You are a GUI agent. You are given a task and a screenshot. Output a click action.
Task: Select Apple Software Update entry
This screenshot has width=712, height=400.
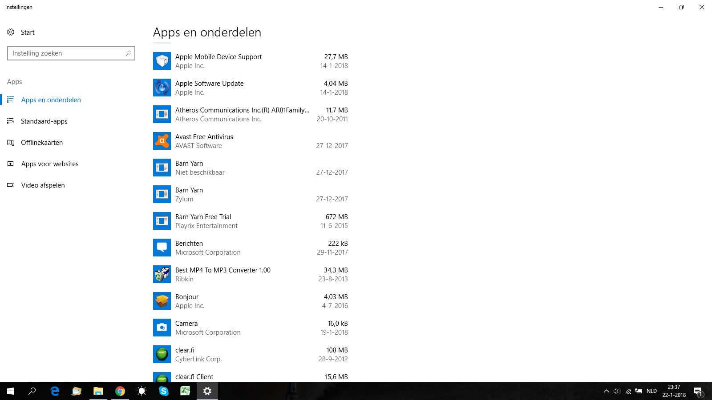click(x=251, y=88)
